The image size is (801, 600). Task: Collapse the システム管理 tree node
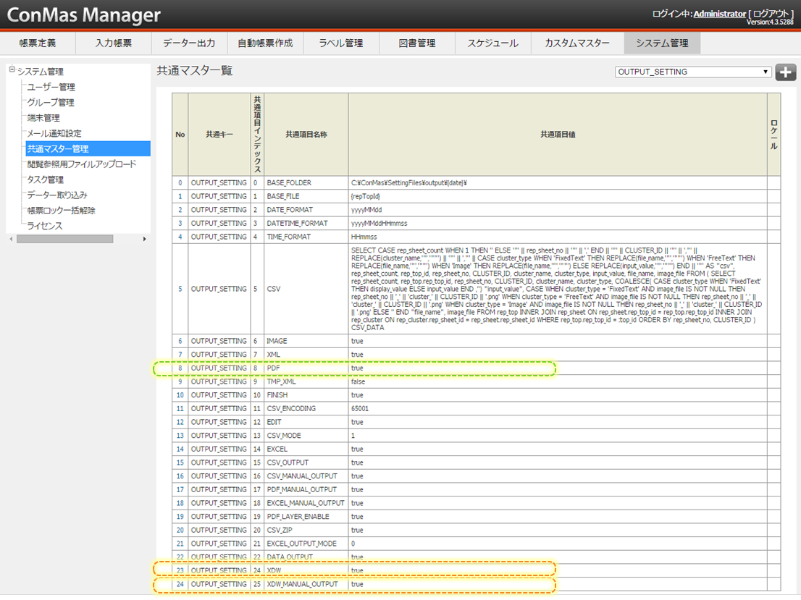point(12,71)
